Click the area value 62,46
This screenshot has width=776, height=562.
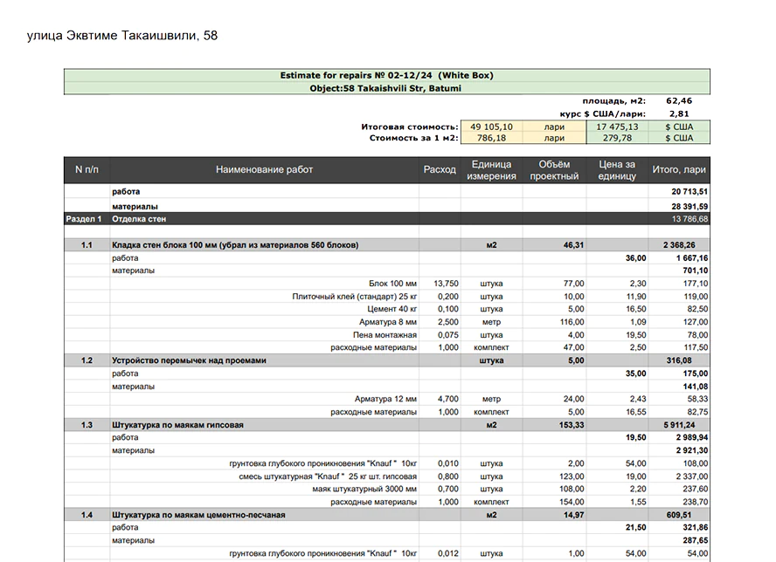click(678, 101)
